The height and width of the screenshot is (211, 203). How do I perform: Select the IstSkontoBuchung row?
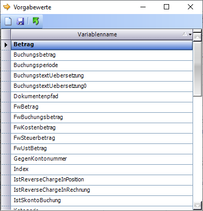(102, 201)
